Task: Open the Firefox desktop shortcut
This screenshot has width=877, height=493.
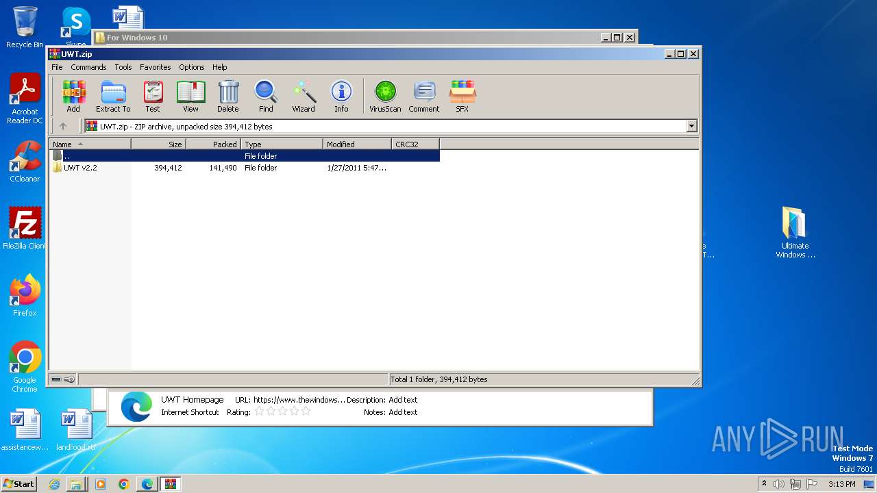Action: pyautogui.click(x=25, y=296)
